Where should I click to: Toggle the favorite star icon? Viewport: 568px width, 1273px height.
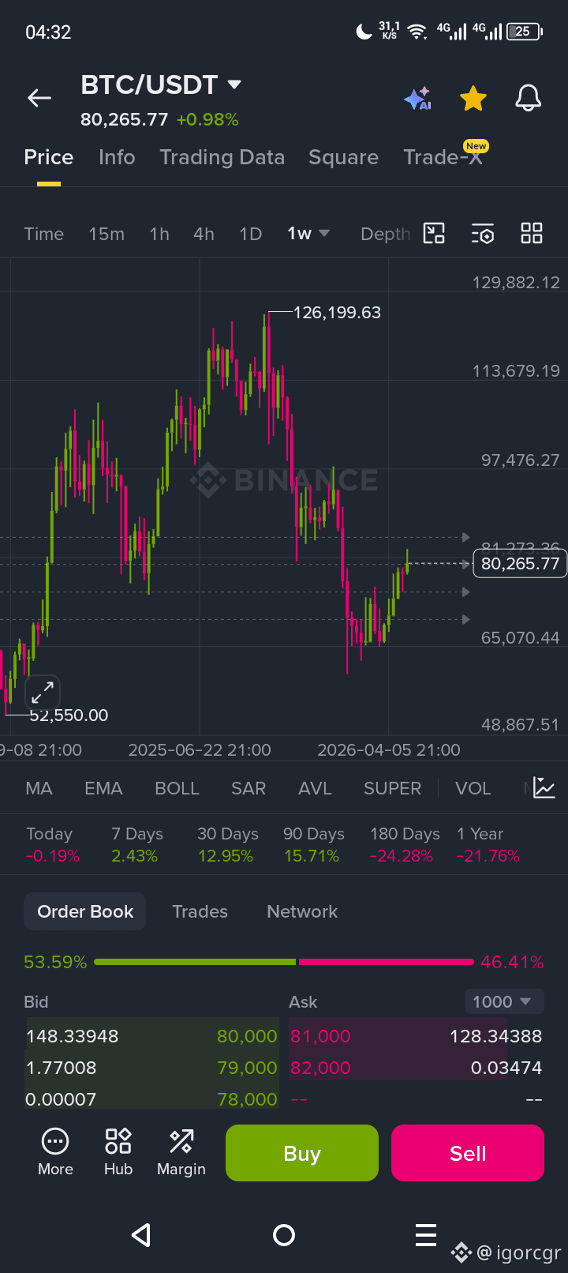click(473, 99)
